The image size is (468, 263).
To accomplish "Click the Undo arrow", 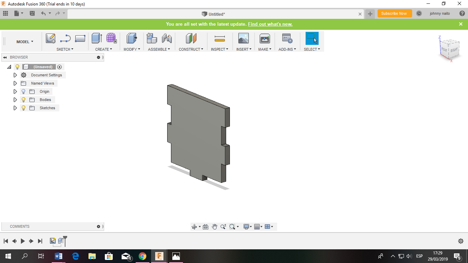I will click(x=43, y=13).
